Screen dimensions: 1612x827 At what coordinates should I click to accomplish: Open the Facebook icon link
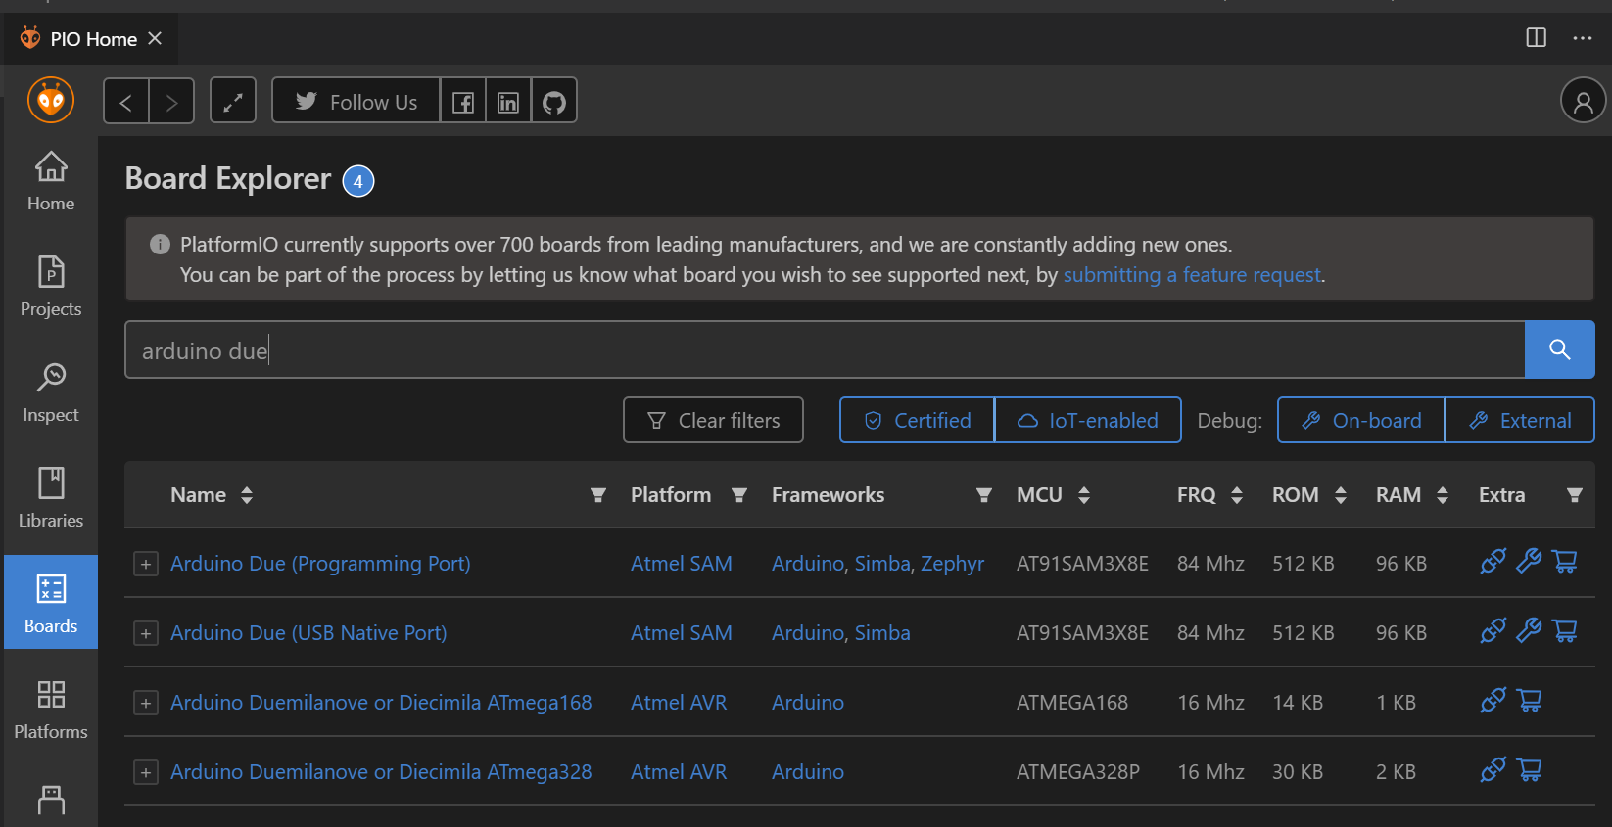pos(463,102)
